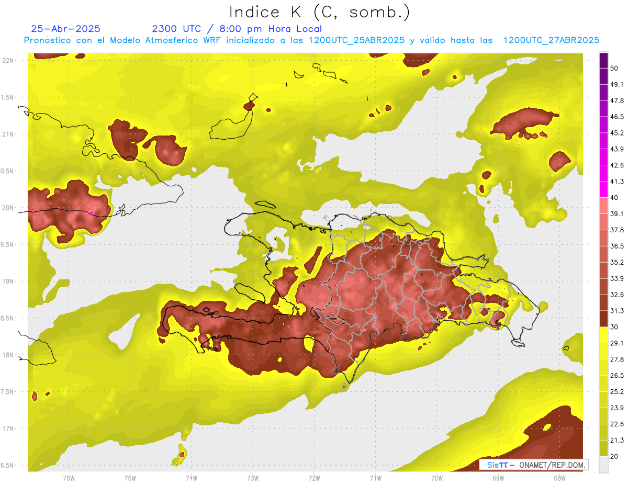The image size is (628, 485).
Task: Click the legend value "33.9"
Action: [617, 278]
